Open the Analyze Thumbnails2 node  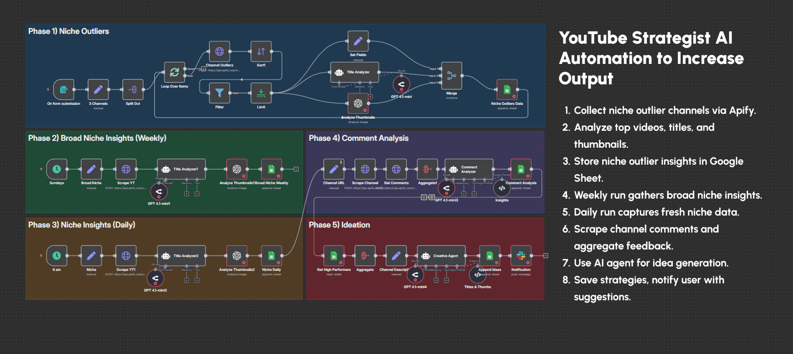pos(237,256)
